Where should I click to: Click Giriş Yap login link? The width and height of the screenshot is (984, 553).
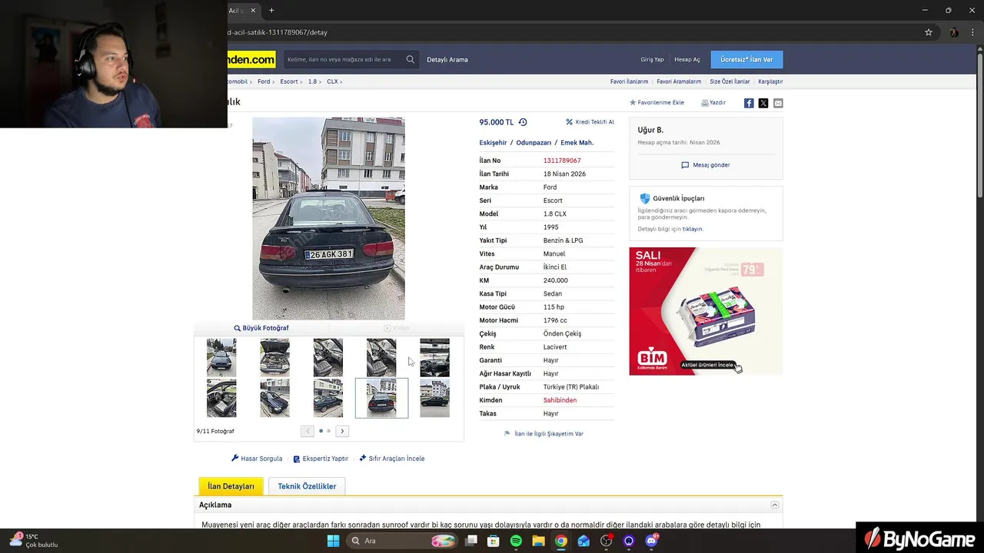[x=652, y=59]
